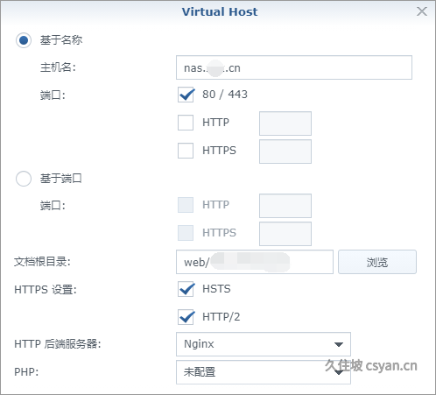Click the HTTP port number field under 基于名称
436x395 pixels.
pyautogui.click(x=285, y=123)
